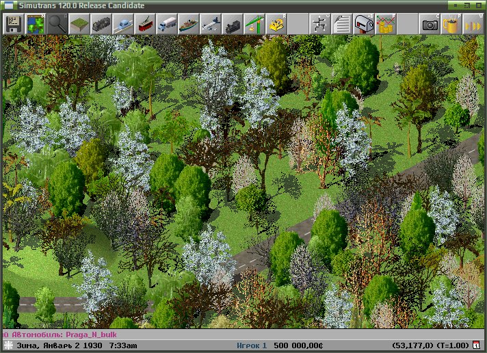Open the green crane special construction tools
487x353 pixels.
[x=254, y=24]
